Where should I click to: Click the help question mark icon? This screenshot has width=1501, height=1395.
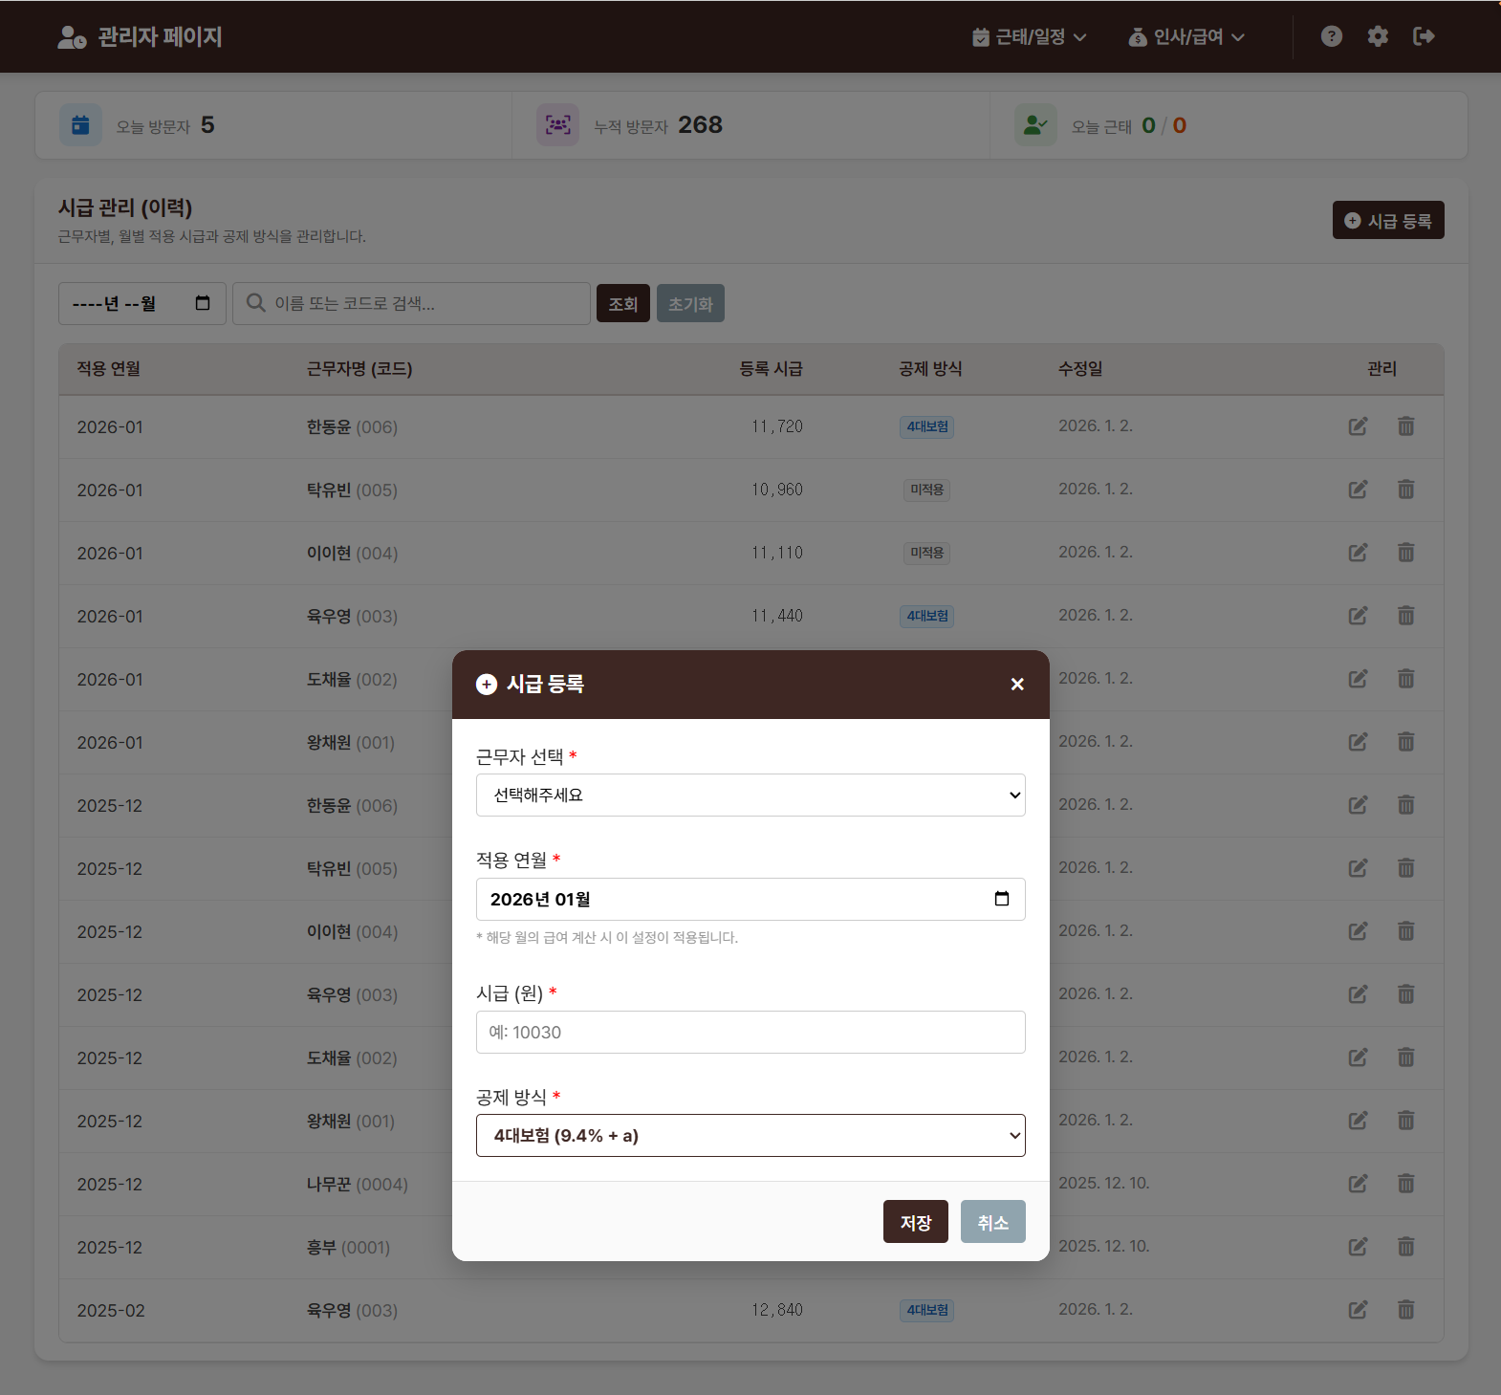(1331, 36)
